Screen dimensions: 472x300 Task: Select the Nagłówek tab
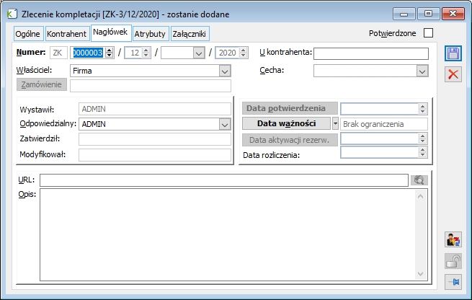click(x=110, y=32)
